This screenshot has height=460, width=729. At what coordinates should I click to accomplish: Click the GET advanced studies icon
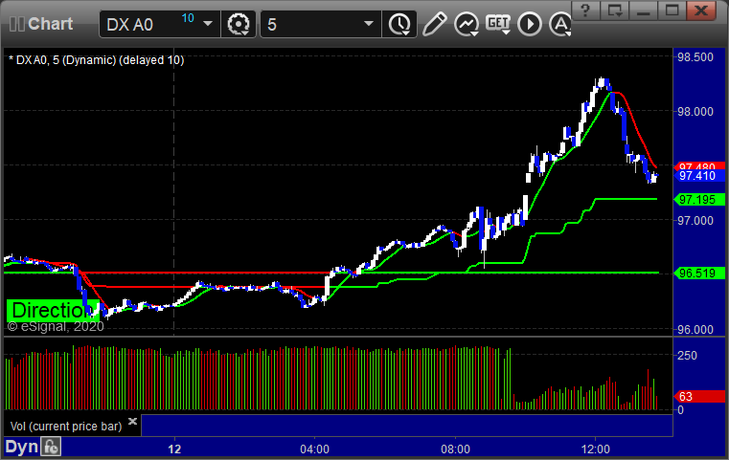pos(498,23)
